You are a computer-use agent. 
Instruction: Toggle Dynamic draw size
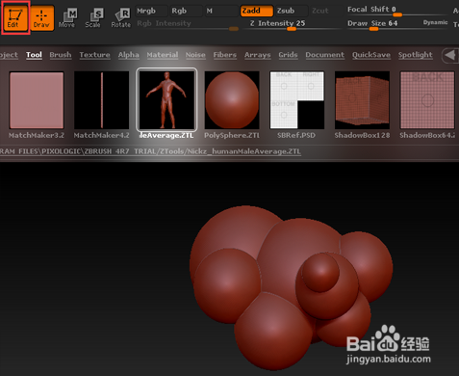point(435,22)
